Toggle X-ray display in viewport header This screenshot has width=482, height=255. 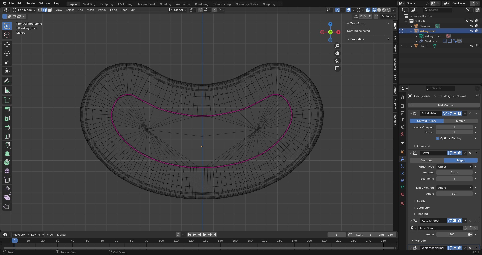tap(368, 10)
